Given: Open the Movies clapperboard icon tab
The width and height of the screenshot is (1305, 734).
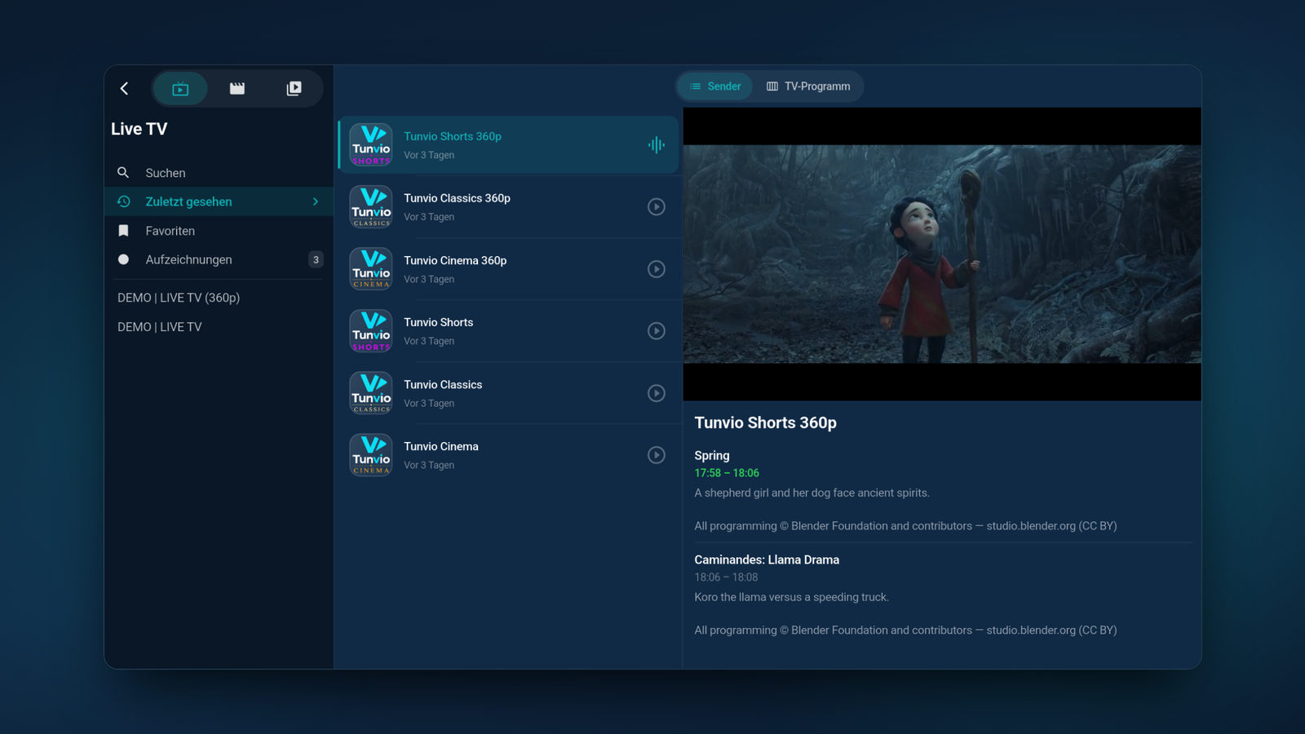Looking at the screenshot, I should tap(237, 88).
